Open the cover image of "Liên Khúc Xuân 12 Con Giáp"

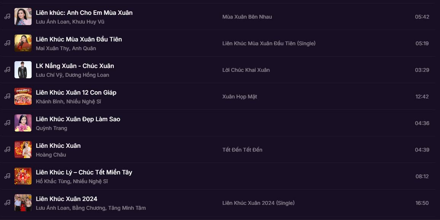pyautogui.click(x=23, y=97)
